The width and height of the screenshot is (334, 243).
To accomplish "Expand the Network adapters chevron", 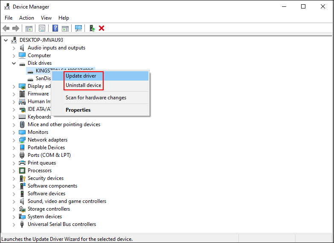I will point(14,140).
